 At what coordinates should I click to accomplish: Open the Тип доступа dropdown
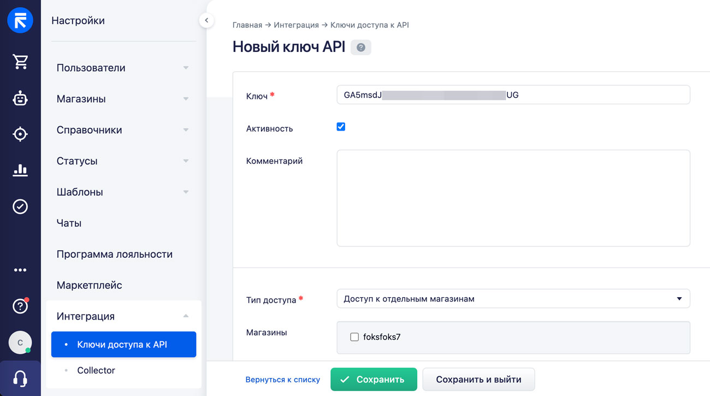pyautogui.click(x=513, y=299)
